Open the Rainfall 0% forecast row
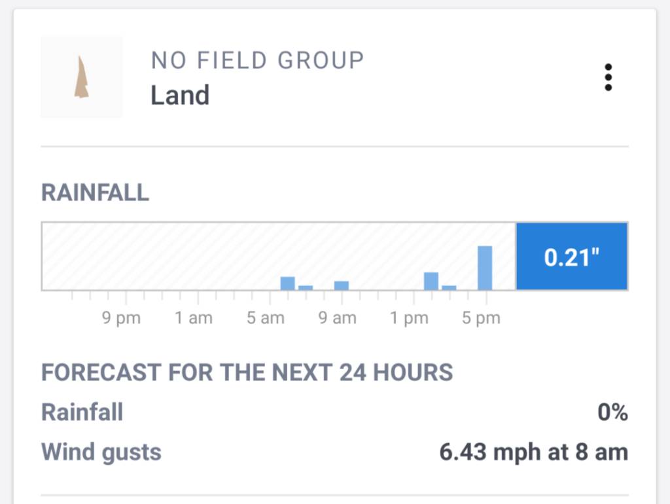Screen dimensions: 670x504 click(334, 412)
